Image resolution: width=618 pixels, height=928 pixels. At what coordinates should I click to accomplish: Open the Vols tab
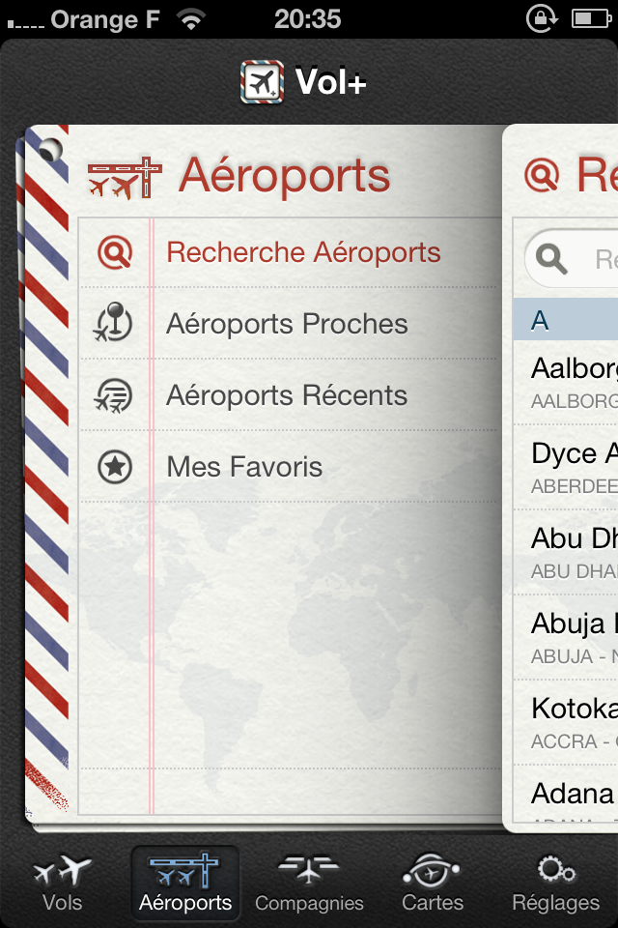pyautogui.click(x=63, y=884)
